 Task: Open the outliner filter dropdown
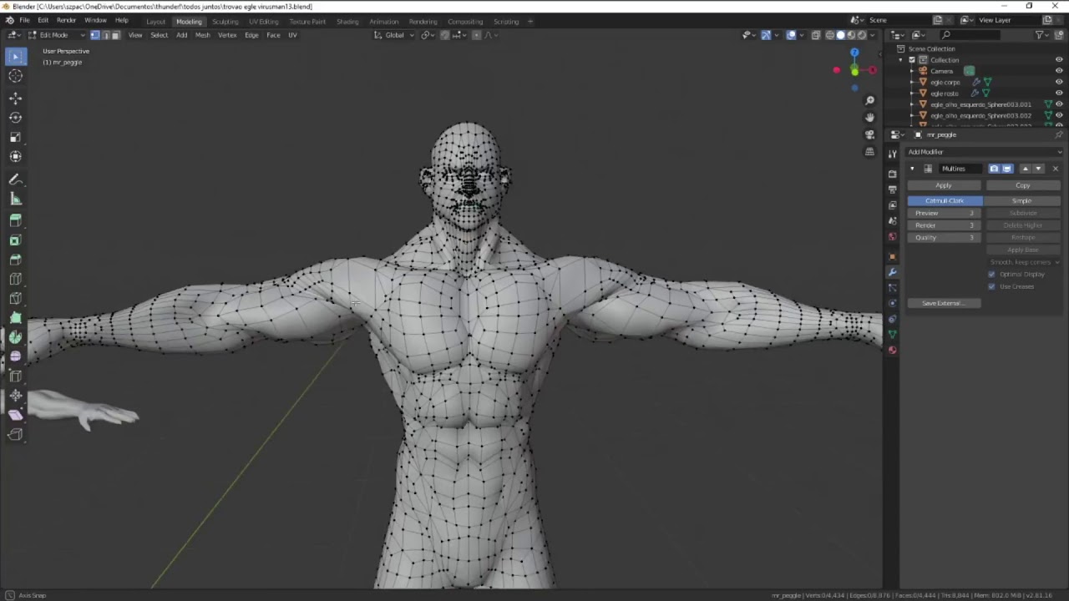[x=1042, y=35]
